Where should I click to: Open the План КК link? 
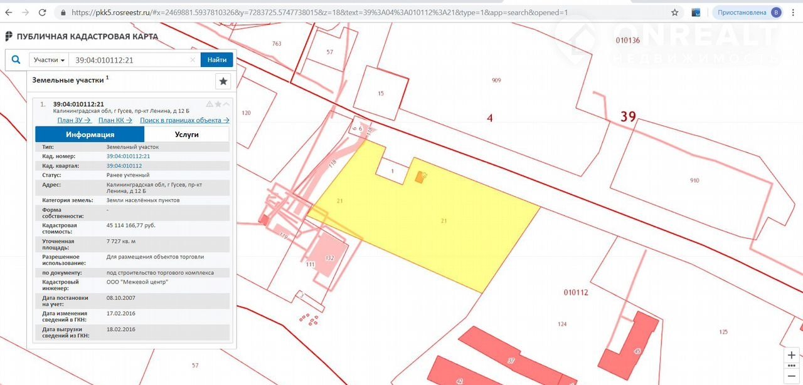pyautogui.click(x=115, y=120)
